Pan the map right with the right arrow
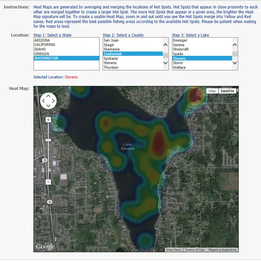The width and height of the screenshot is (261, 261). click(53, 101)
